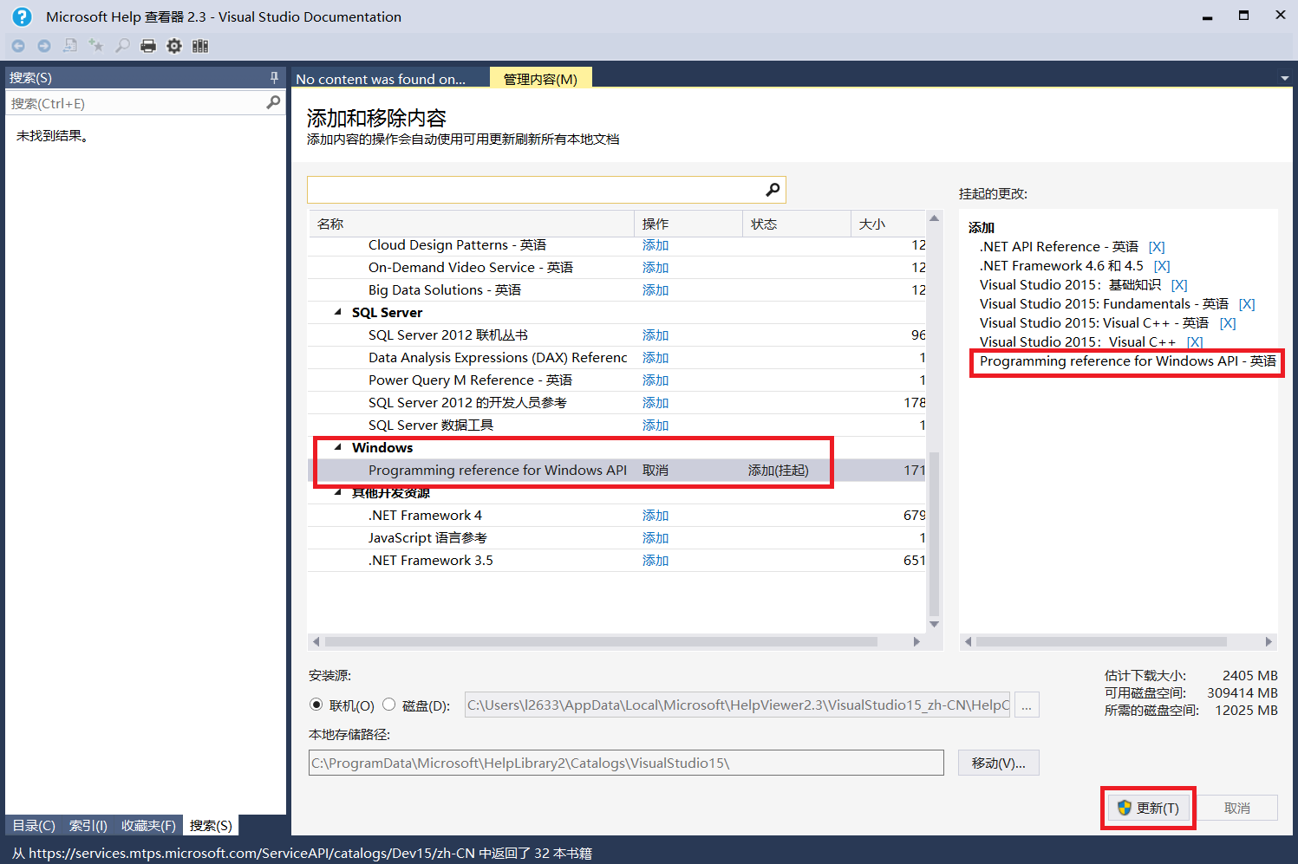This screenshot has width=1298, height=864.
Task: Open viewer options gear icon
Action: (x=174, y=46)
